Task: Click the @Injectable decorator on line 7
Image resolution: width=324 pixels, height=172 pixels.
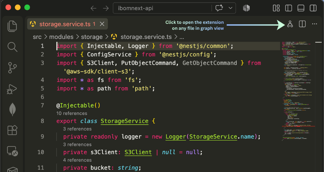Action: [x=78, y=106]
